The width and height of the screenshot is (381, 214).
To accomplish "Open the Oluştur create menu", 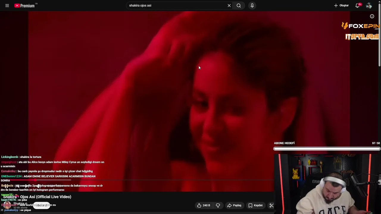I will [341, 5].
